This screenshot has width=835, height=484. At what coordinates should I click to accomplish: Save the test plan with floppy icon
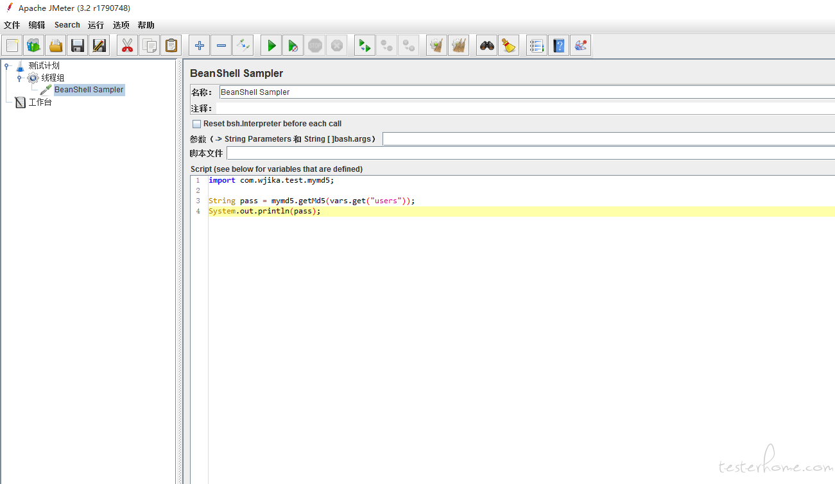point(78,46)
